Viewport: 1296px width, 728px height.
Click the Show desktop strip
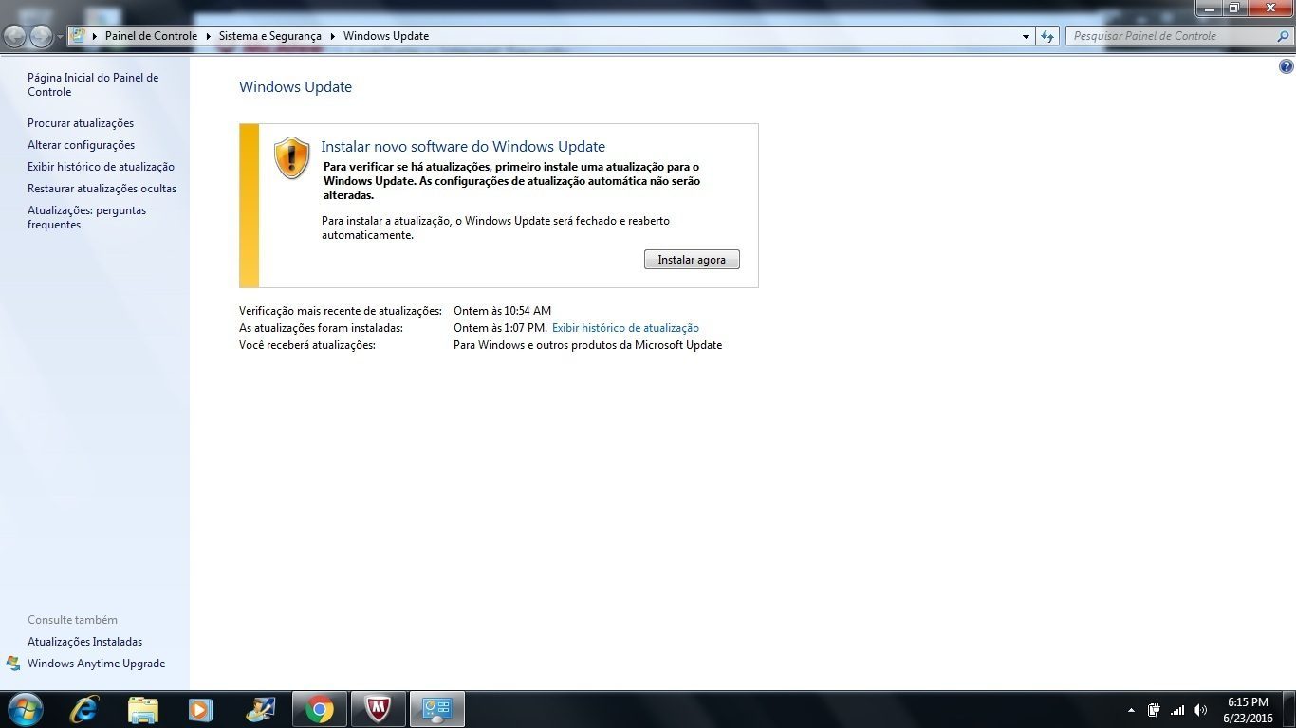click(x=1288, y=709)
